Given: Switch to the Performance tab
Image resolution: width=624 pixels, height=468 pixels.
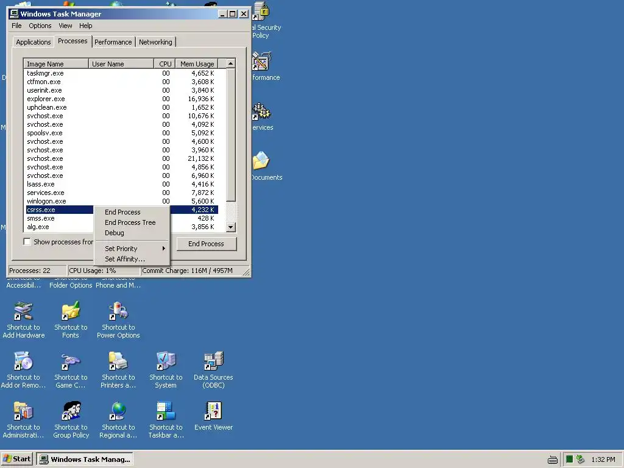Looking at the screenshot, I should coord(113,42).
